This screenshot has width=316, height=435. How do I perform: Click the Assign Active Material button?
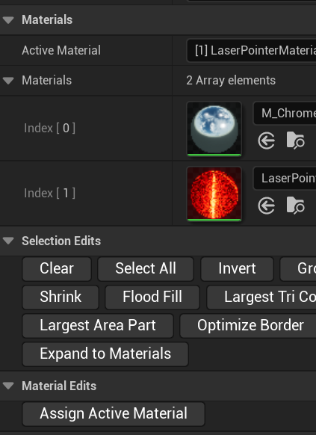(x=114, y=414)
